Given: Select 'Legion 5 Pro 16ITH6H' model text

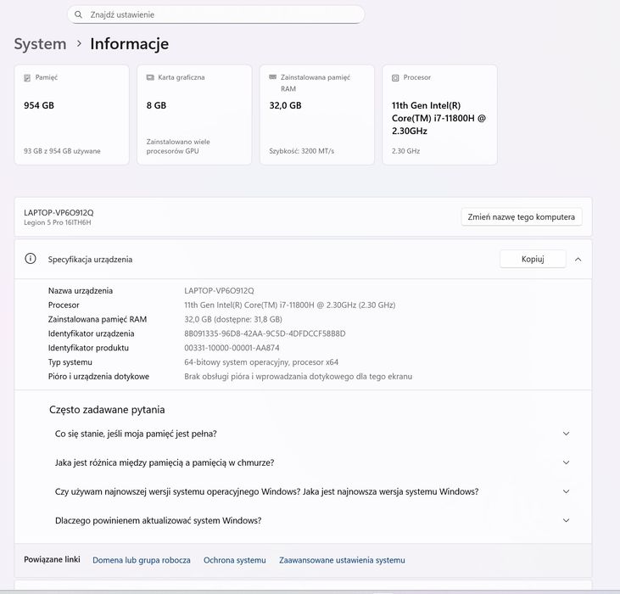Looking at the screenshot, I should pos(58,222).
